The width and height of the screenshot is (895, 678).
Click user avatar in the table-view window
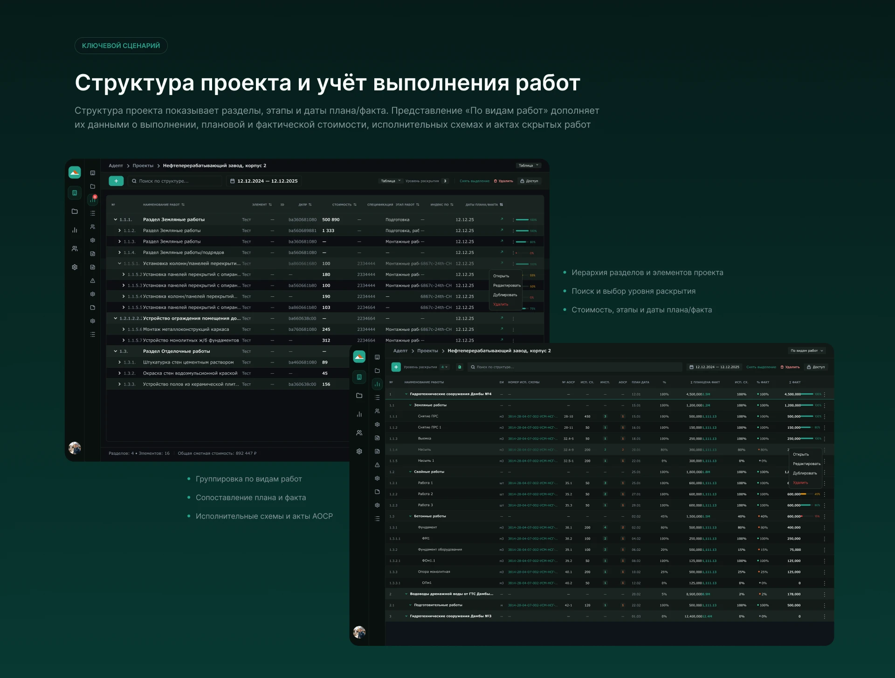[75, 448]
